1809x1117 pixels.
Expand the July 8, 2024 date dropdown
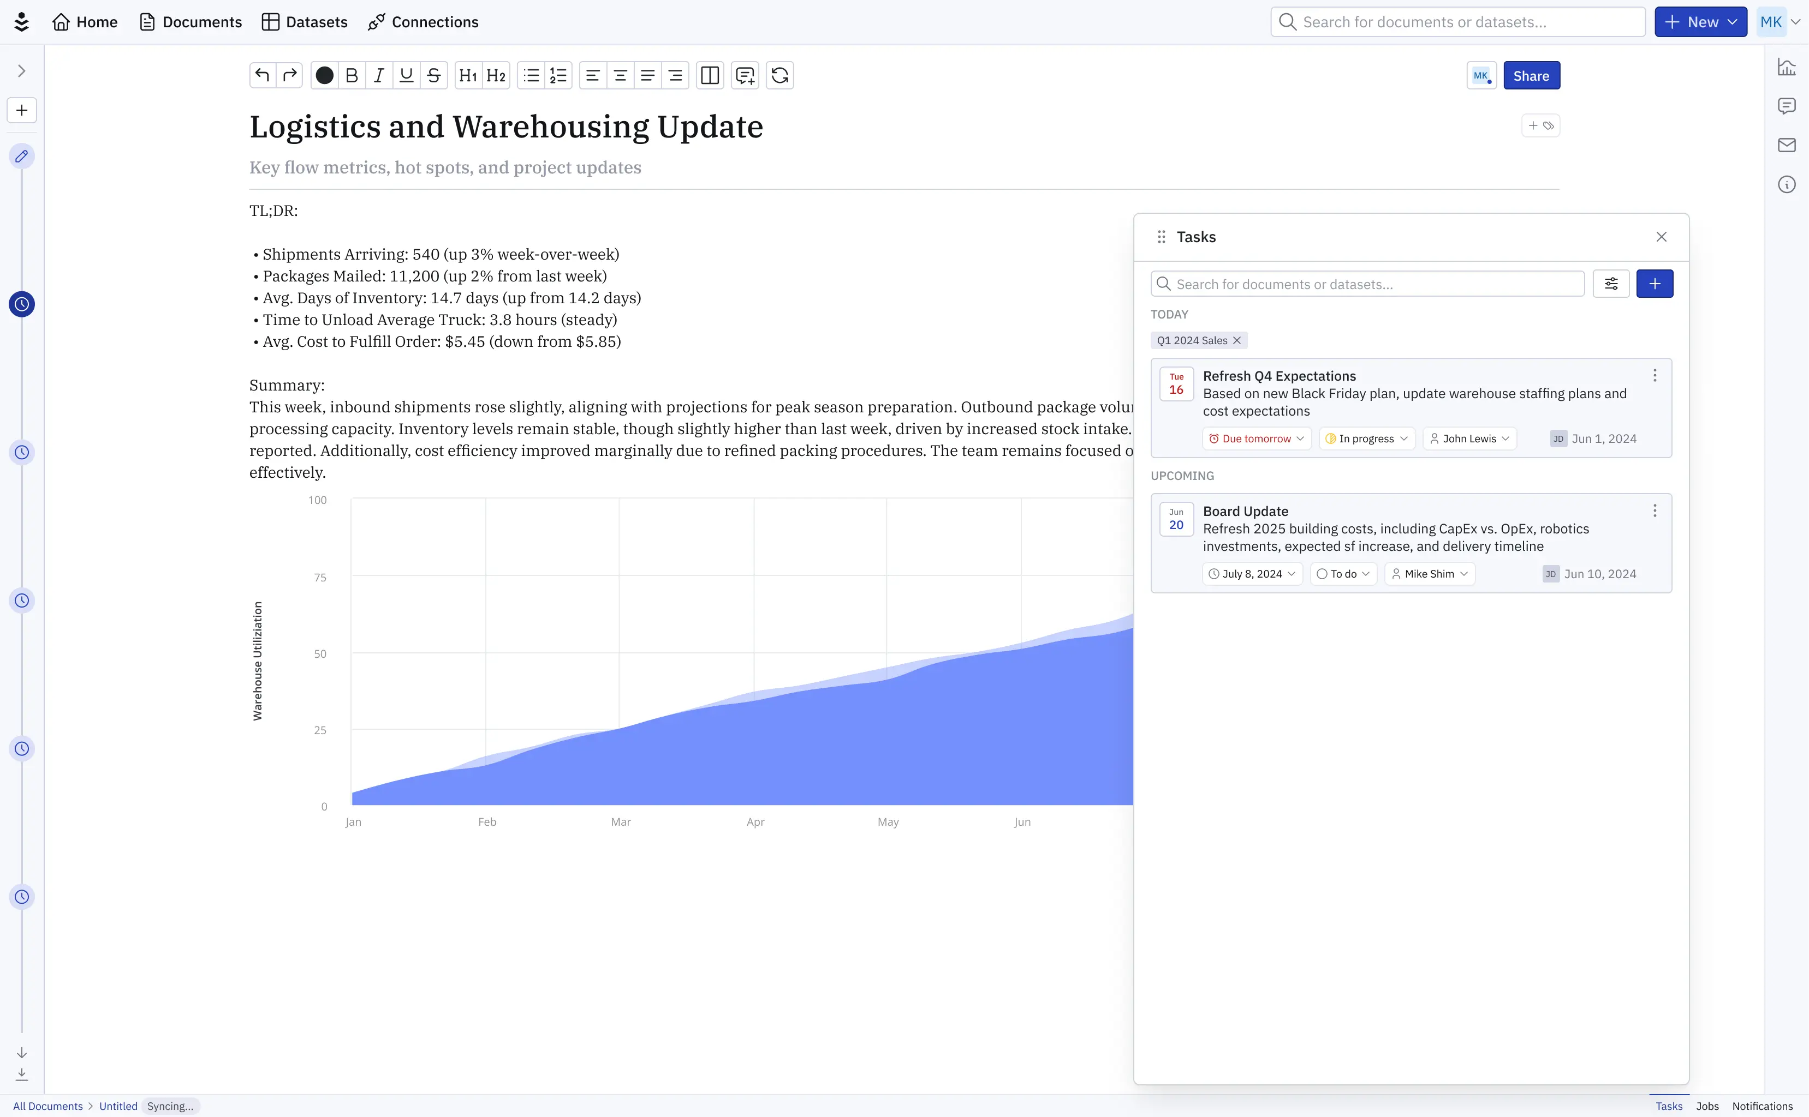1251,573
